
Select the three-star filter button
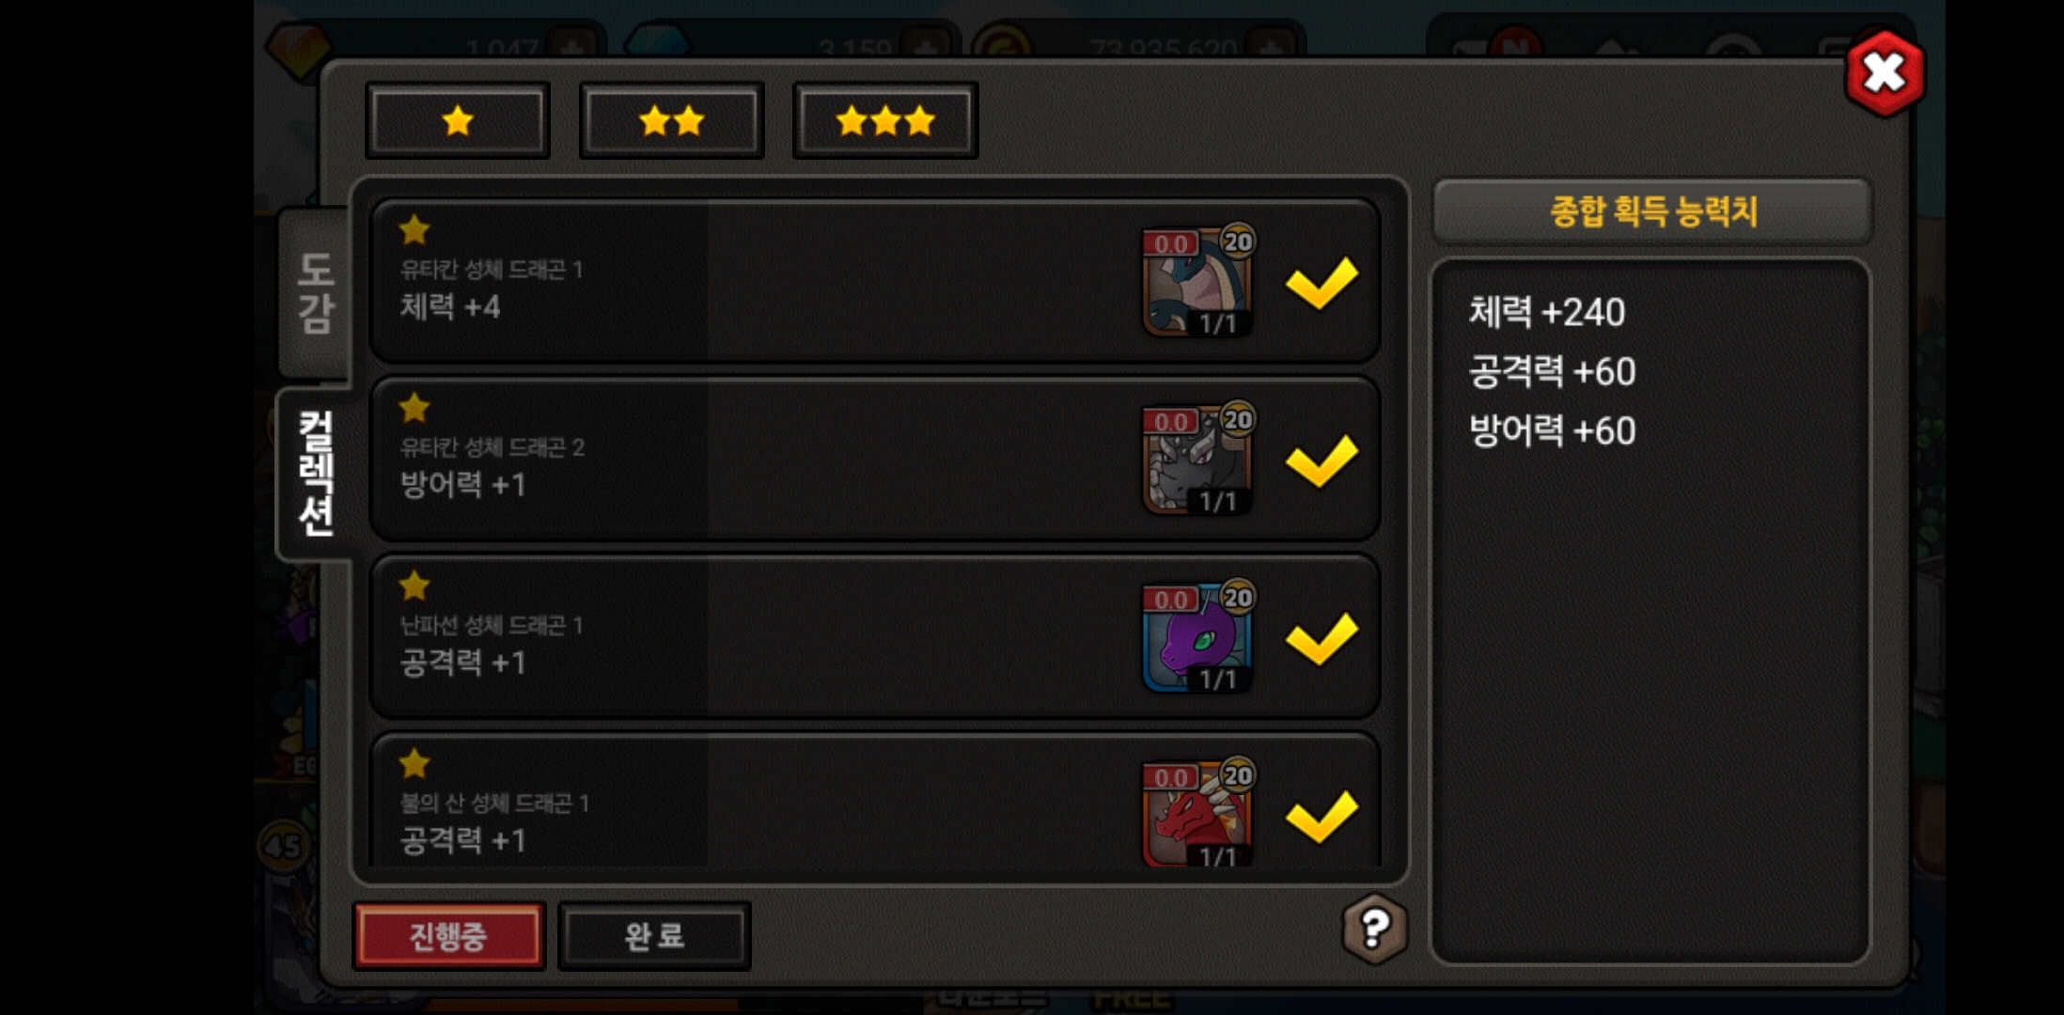(885, 121)
